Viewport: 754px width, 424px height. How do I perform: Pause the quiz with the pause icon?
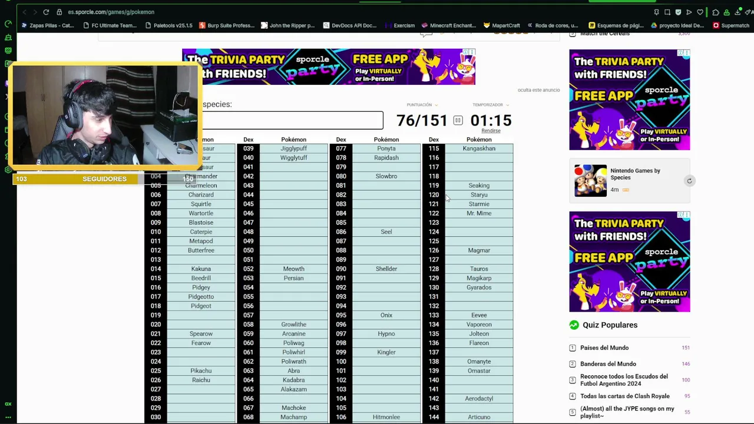point(458,120)
